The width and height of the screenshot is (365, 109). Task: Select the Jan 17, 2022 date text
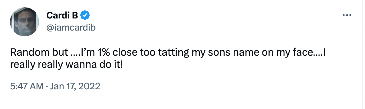pos(76,87)
